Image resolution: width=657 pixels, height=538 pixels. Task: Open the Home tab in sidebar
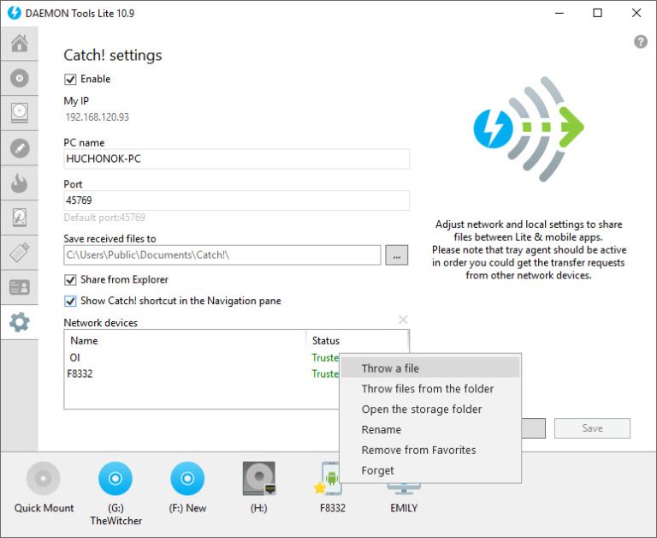click(19, 44)
